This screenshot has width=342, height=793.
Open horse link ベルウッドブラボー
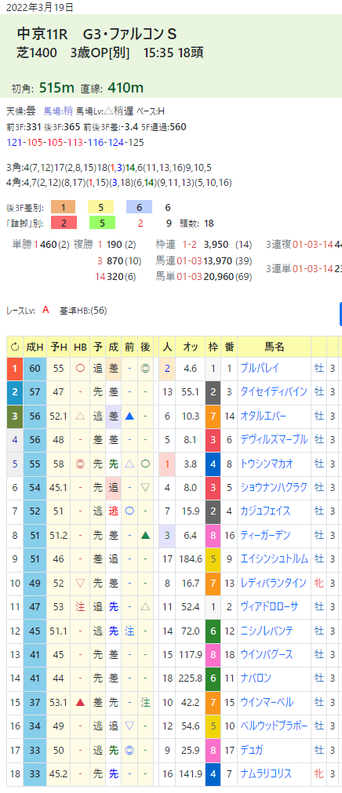tap(274, 726)
